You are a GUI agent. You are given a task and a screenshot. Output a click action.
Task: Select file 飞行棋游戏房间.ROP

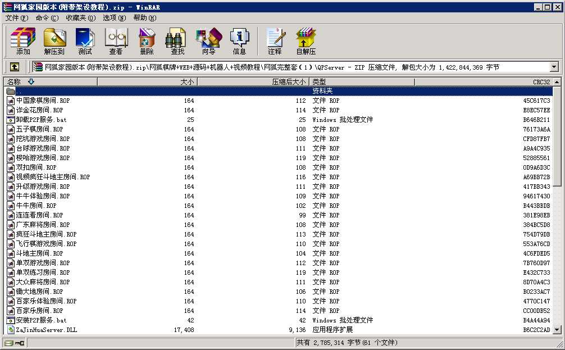[x=47, y=244]
